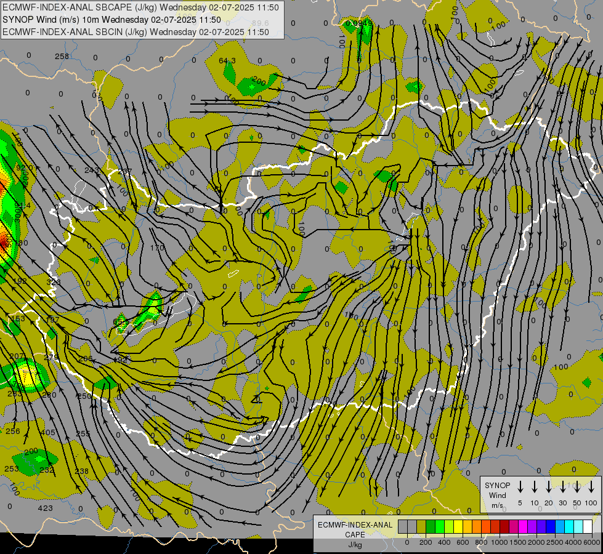Click the J/kg unit label in legend
This screenshot has height=554, width=603.
(355, 545)
